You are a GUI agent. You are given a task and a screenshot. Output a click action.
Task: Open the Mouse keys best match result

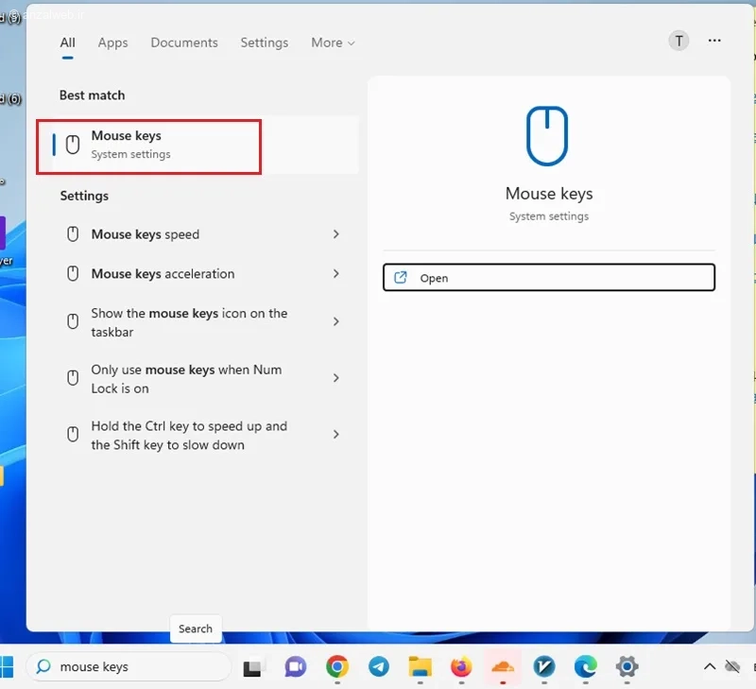[x=148, y=146]
